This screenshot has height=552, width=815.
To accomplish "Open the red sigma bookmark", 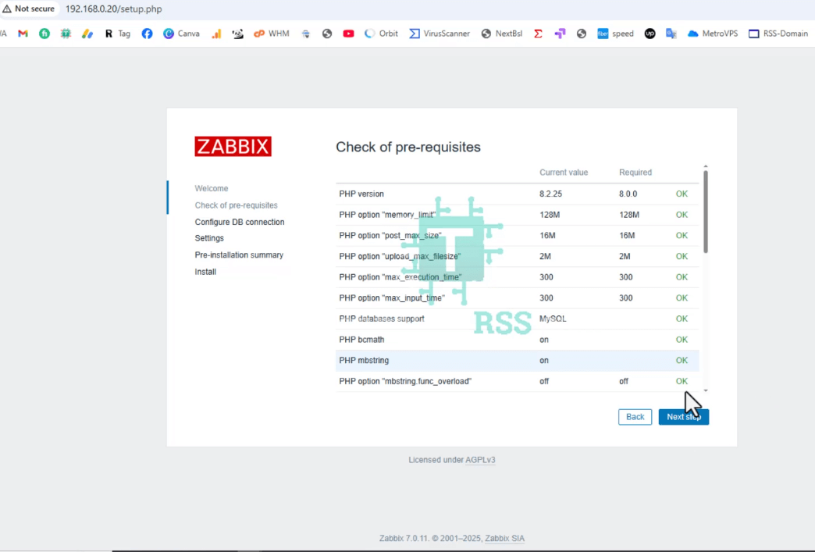I will click(x=538, y=34).
